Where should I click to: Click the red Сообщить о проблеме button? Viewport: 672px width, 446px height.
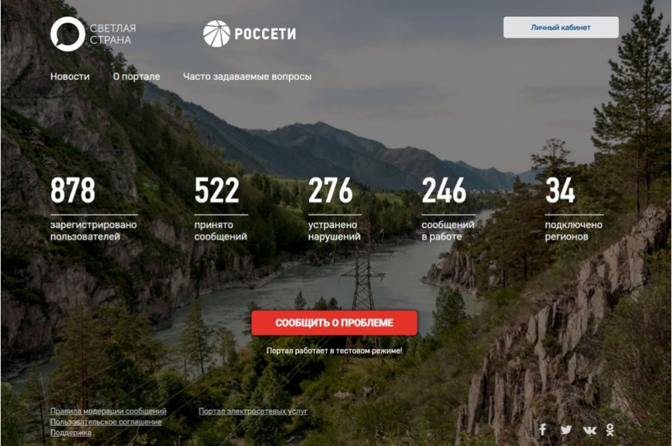pyautogui.click(x=334, y=323)
